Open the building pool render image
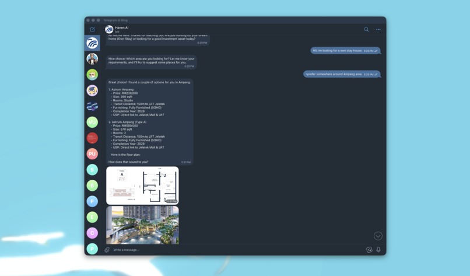Screen dimensions: 470x276 tap(142, 225)
